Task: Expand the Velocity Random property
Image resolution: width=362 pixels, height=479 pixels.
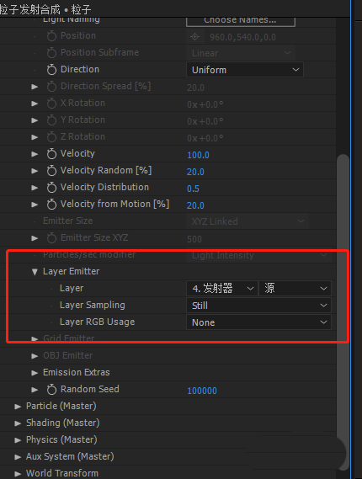Action: pyautogui.click(x=35, y=171)
